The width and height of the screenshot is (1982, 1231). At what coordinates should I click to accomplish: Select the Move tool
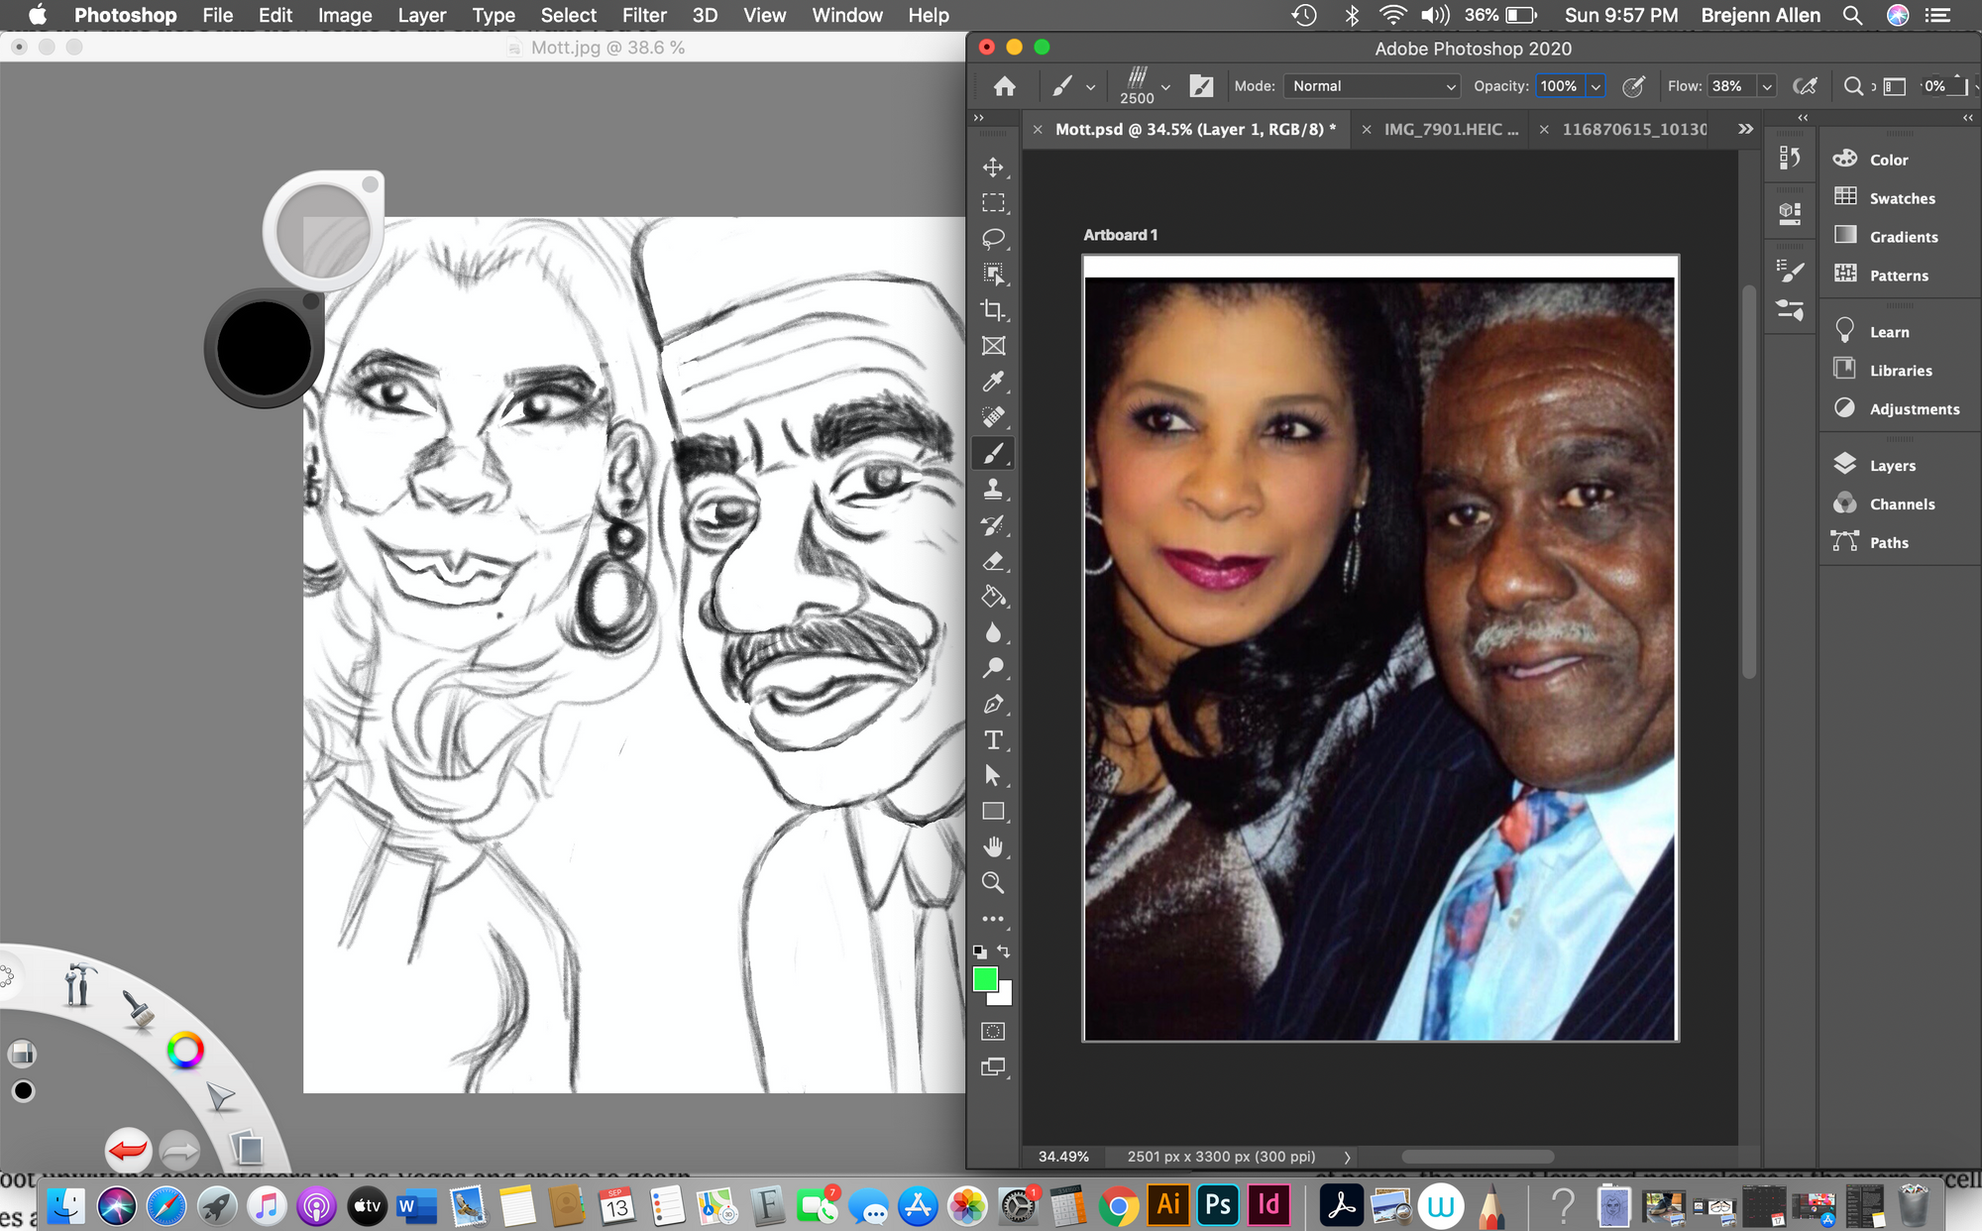point(993,168)
